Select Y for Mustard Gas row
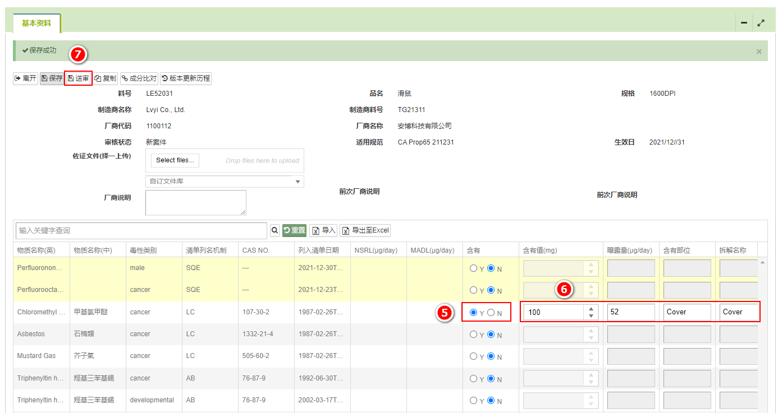 click(x=474, y=356)
